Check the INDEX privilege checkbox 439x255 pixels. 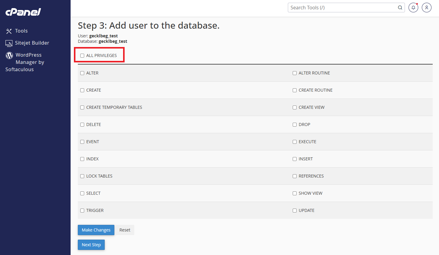[82, 159]
